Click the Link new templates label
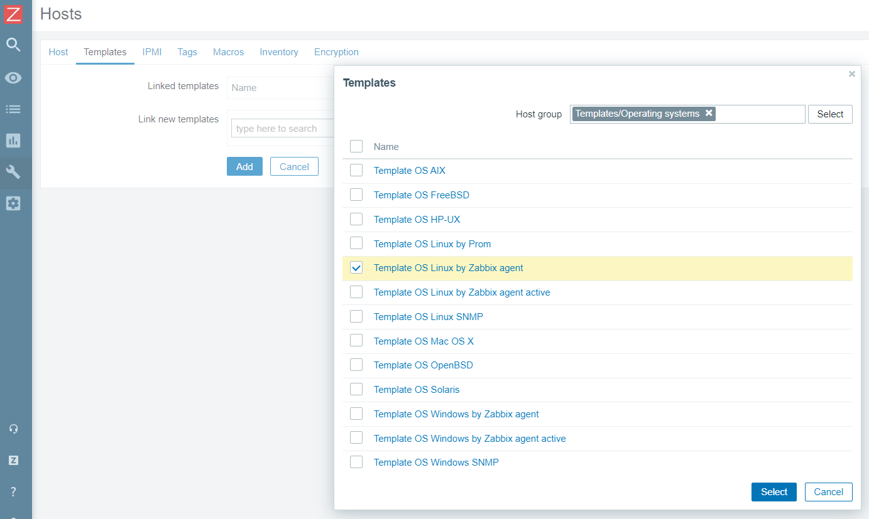 178,119
